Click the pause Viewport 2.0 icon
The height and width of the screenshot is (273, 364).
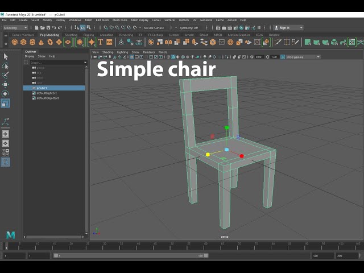[x=259, y=28]
